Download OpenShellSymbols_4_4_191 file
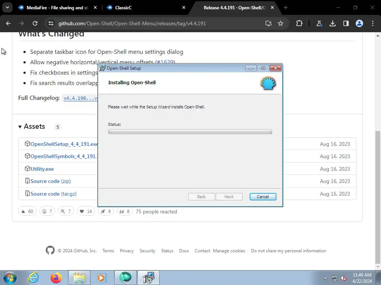 pyautogui.click(x=64, y=156)
